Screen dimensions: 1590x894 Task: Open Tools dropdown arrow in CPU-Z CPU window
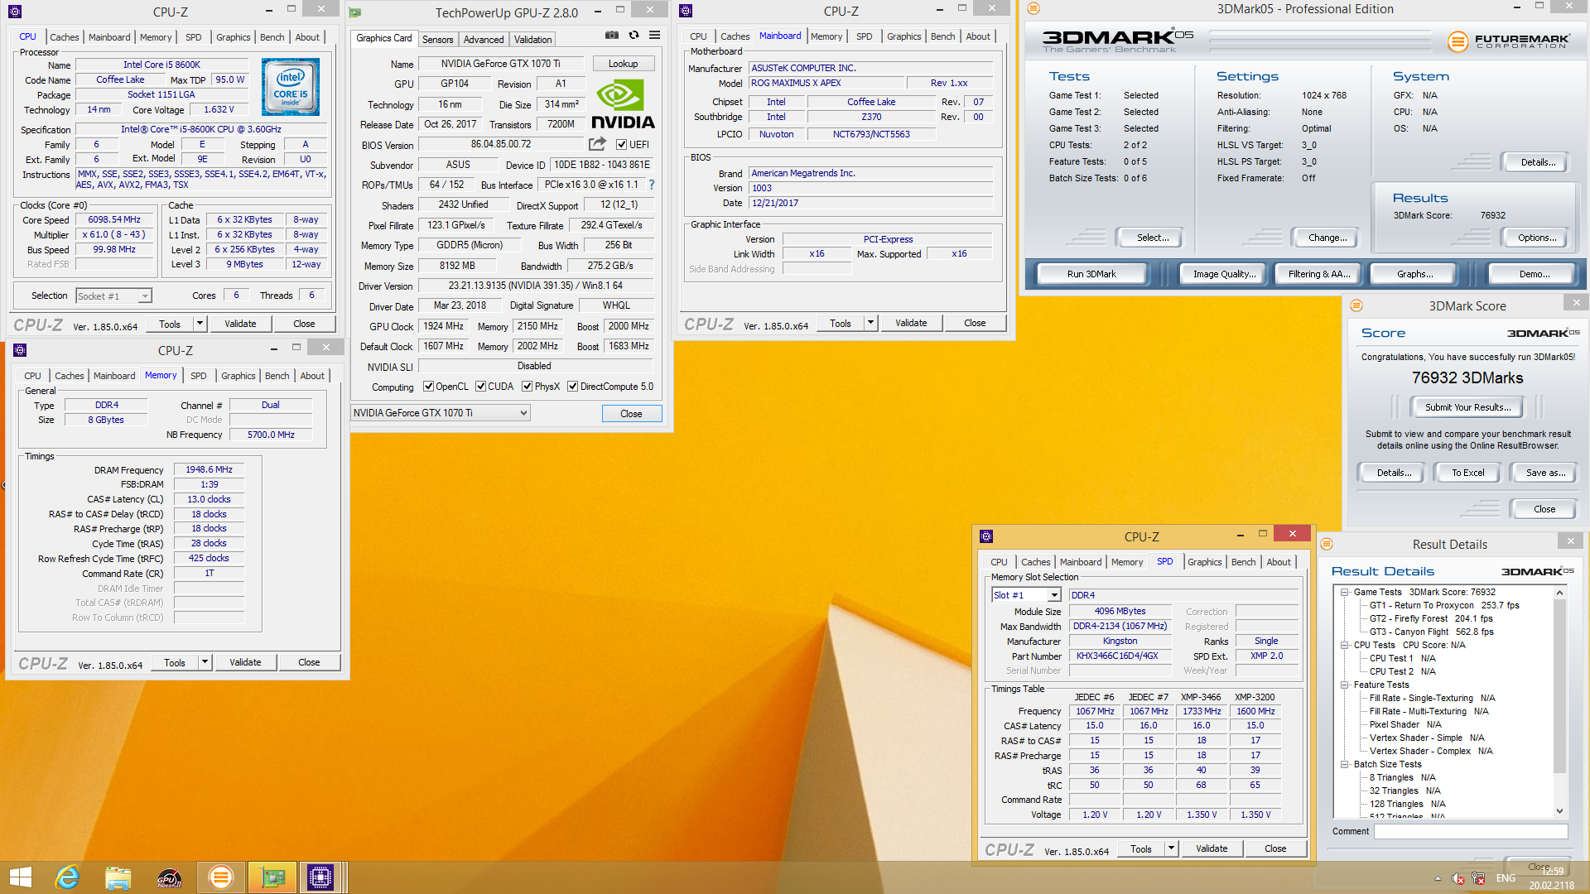(200, 324)
